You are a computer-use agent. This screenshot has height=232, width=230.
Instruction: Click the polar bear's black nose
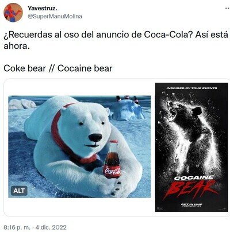[x=95, y=138]
